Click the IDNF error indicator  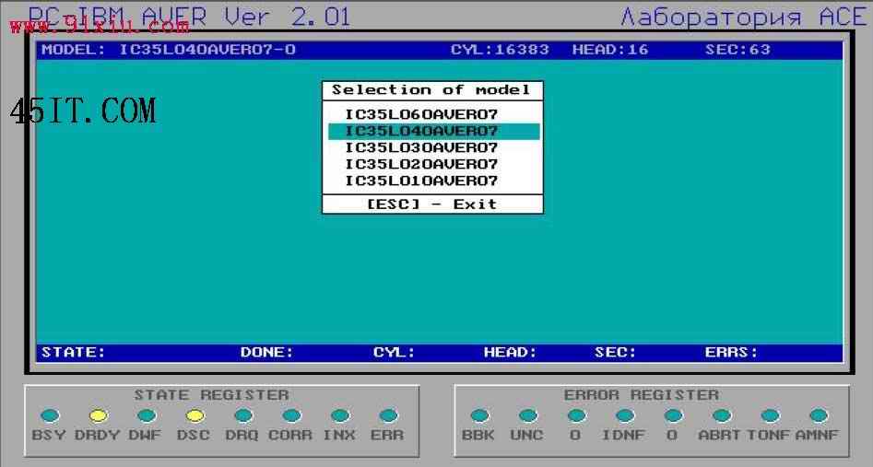click(x=625, y=415)
